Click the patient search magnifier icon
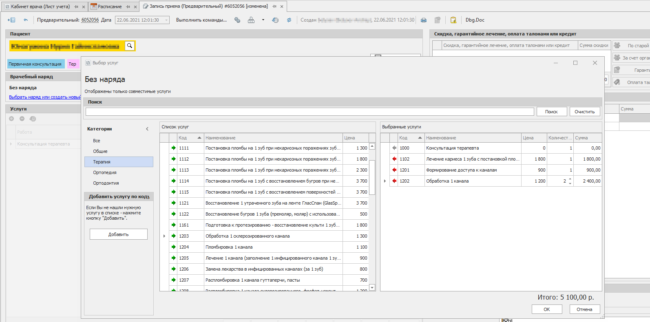This screenshot has height=322, width=650. point(129,46)
